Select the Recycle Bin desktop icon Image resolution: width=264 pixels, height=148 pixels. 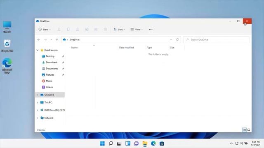point(7,46)
